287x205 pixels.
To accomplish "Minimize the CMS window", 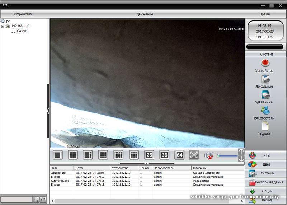I will (263, 5).
